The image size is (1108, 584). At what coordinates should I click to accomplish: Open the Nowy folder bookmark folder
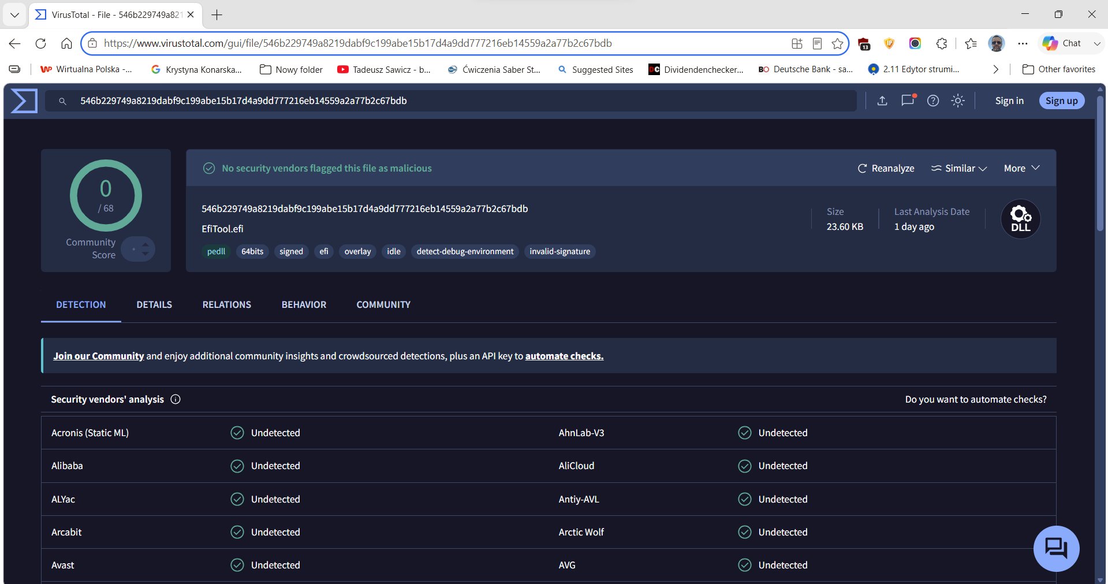click(291, 69)
